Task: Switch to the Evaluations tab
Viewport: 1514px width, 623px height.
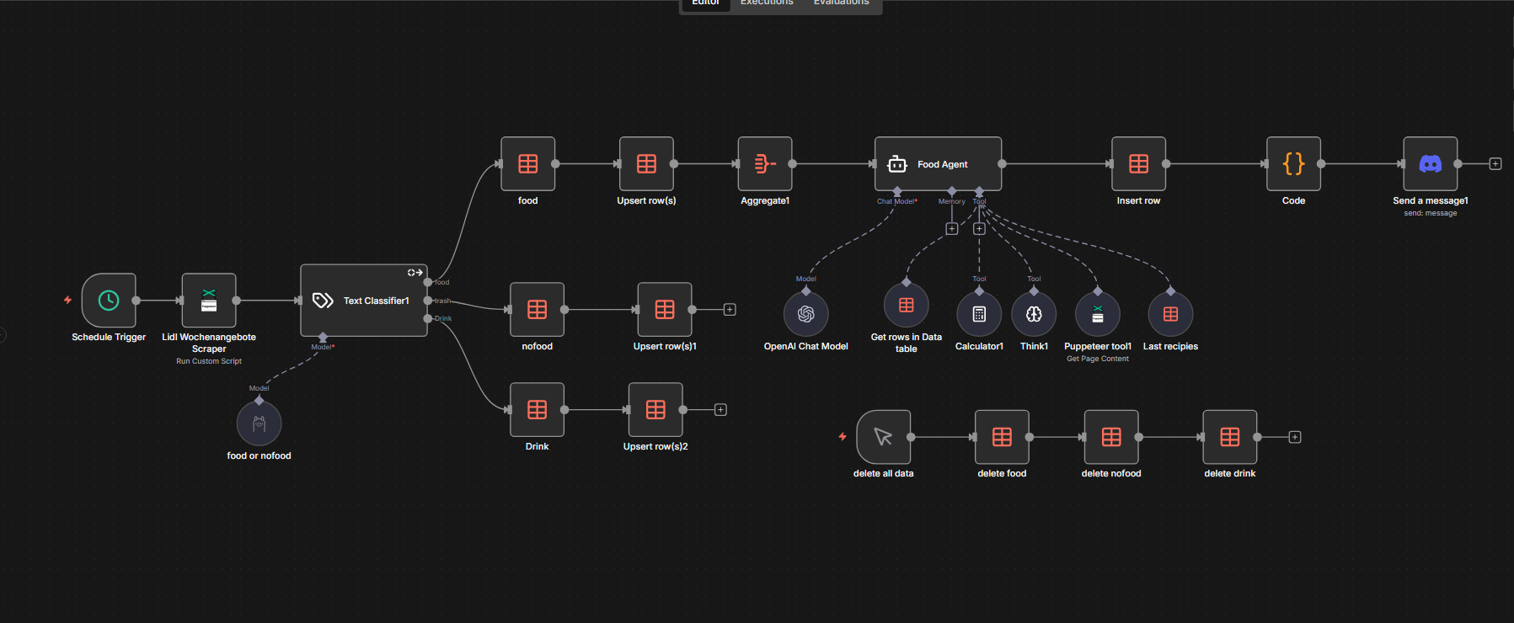Action: pyautogui.click(x=841, y=3)
